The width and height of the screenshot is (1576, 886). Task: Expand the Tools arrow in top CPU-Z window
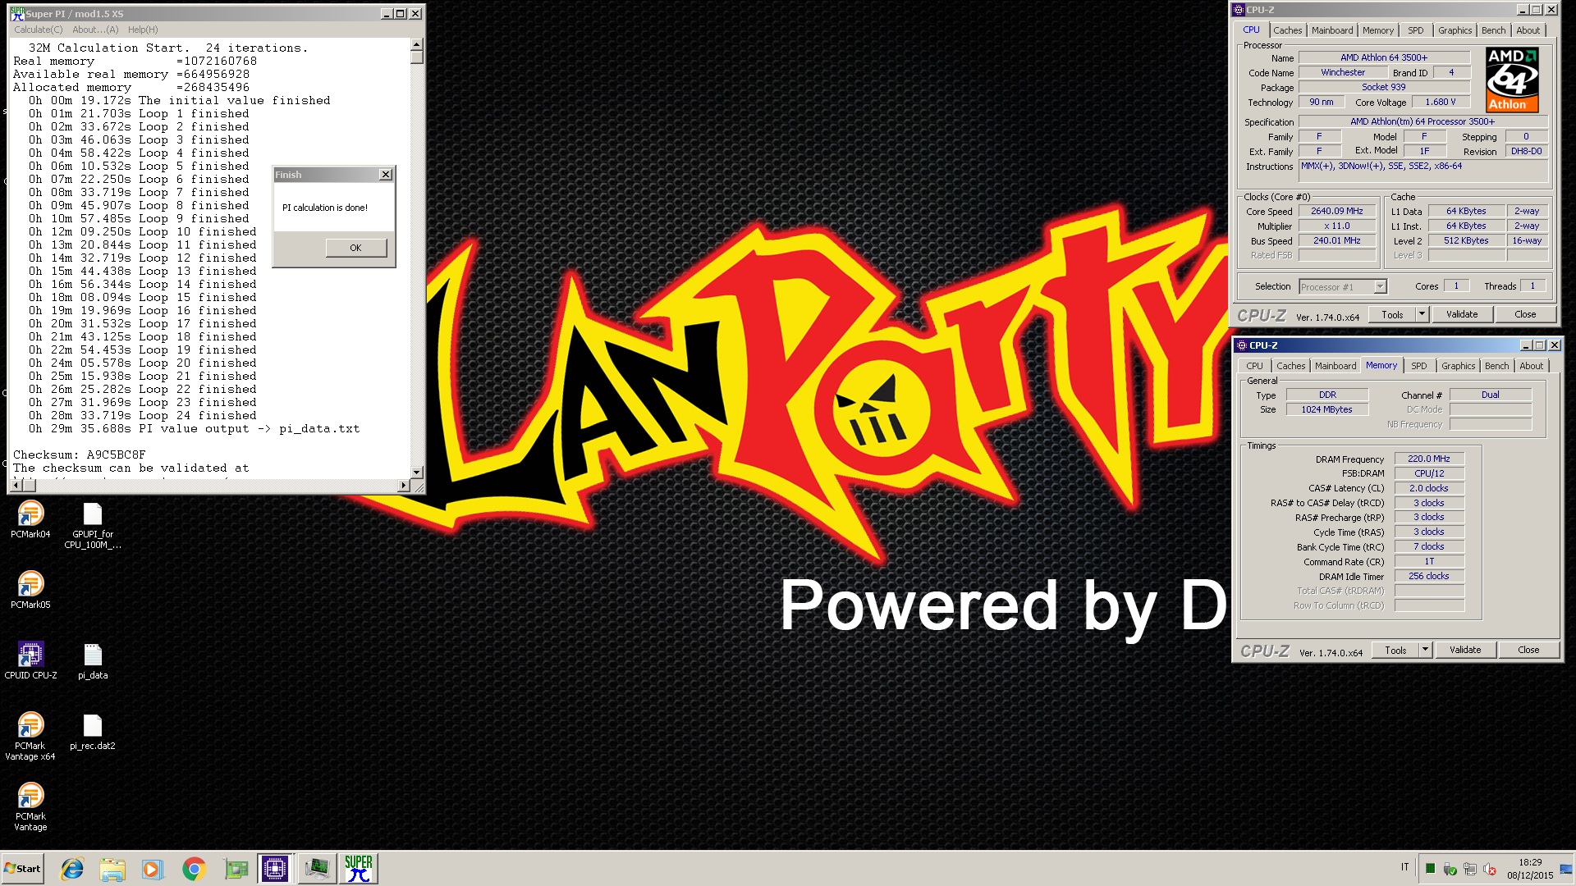point(1423,314)
